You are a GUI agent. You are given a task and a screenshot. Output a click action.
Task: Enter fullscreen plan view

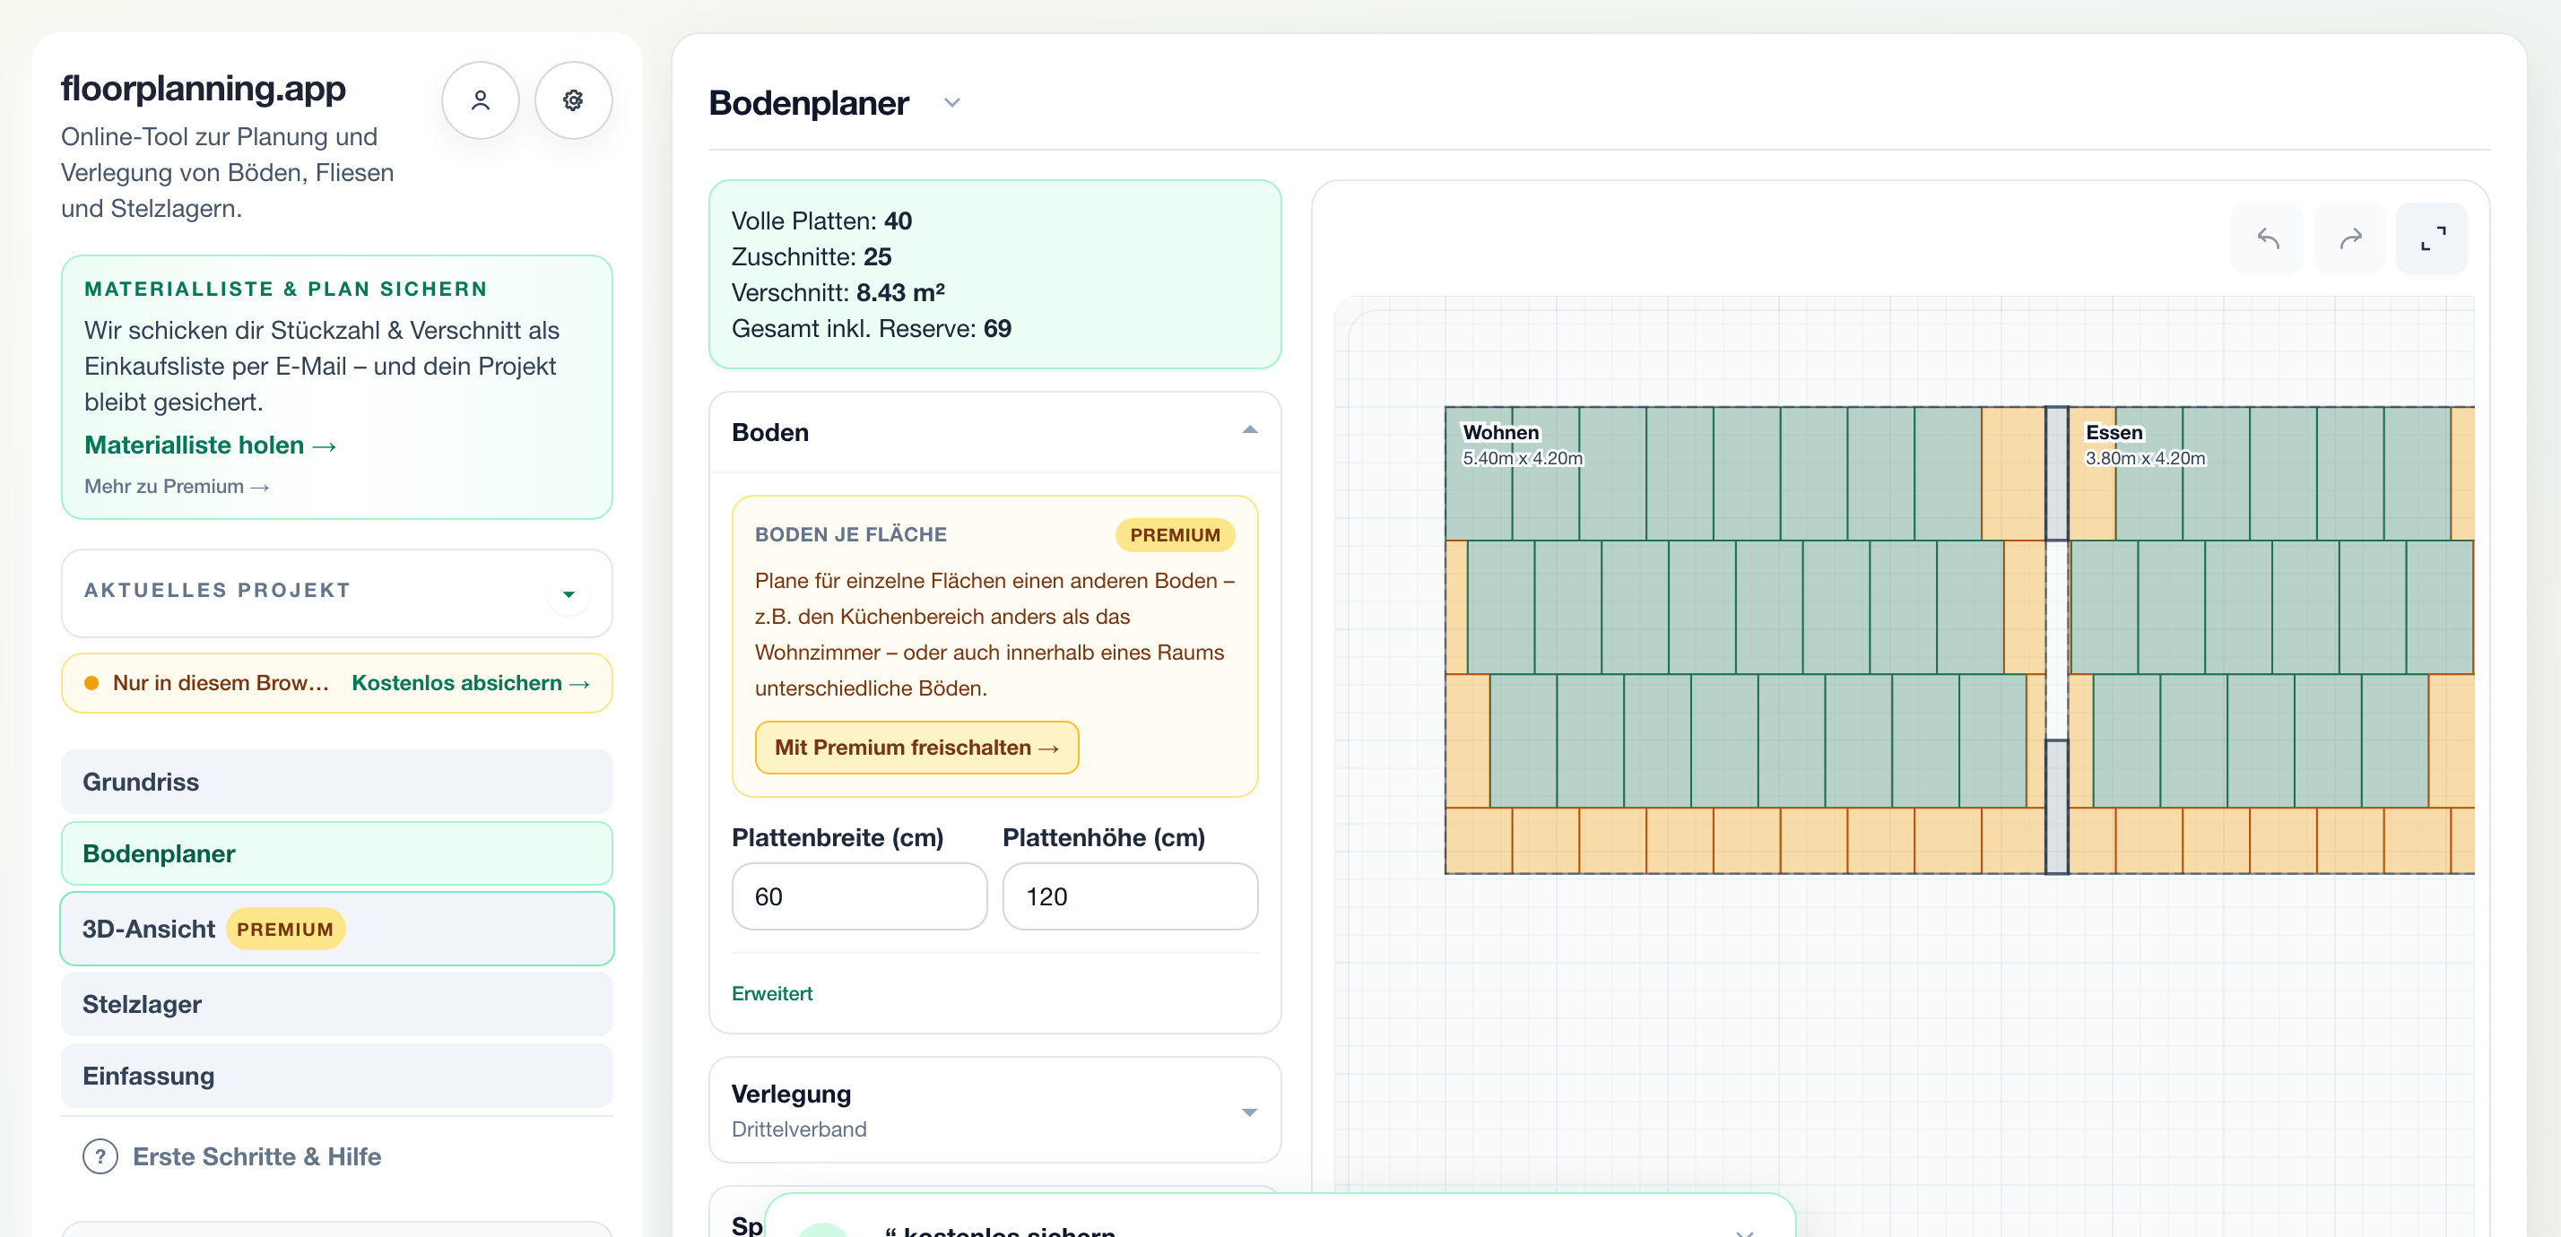2432,238
